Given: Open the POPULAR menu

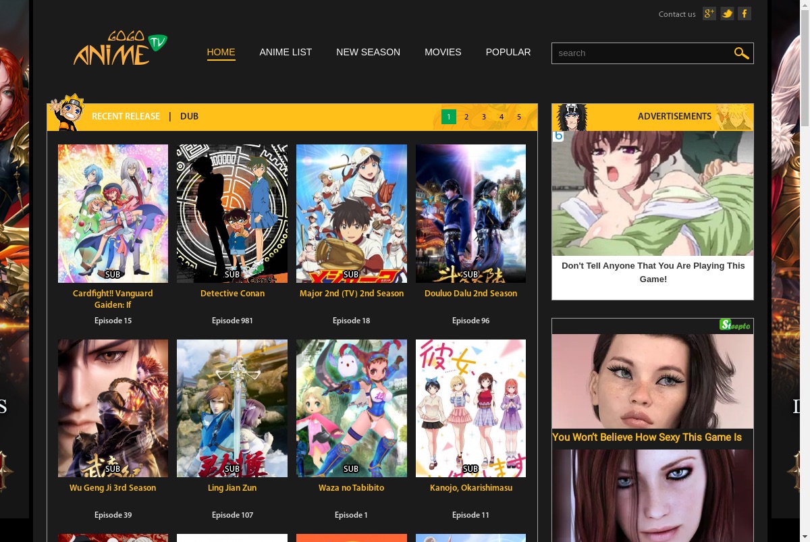Looking at the screenshot, I should (508, 52).
